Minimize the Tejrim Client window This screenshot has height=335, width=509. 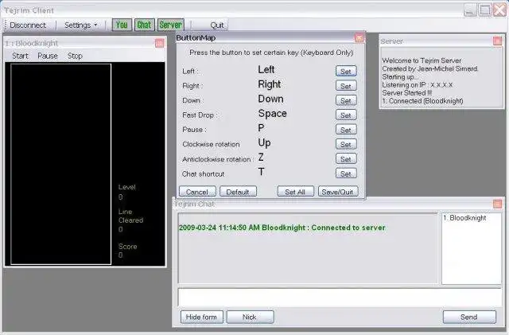[470, 10]
